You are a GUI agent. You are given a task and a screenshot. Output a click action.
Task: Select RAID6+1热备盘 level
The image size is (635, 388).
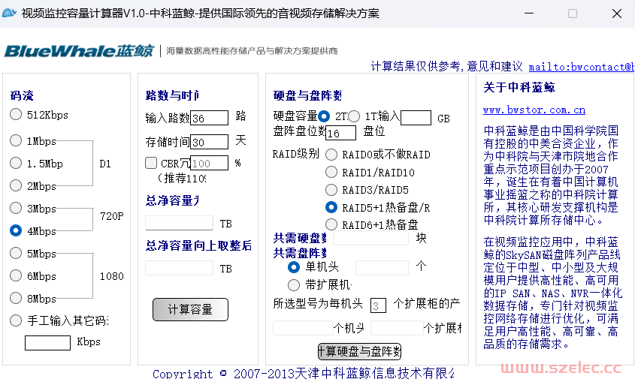click(331, 224)
